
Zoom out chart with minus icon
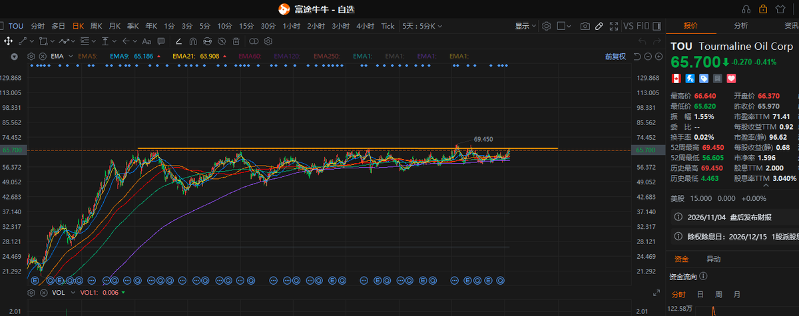(x=648, y=57)
